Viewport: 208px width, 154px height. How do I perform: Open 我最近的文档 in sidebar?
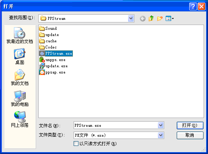pos(20,35)
